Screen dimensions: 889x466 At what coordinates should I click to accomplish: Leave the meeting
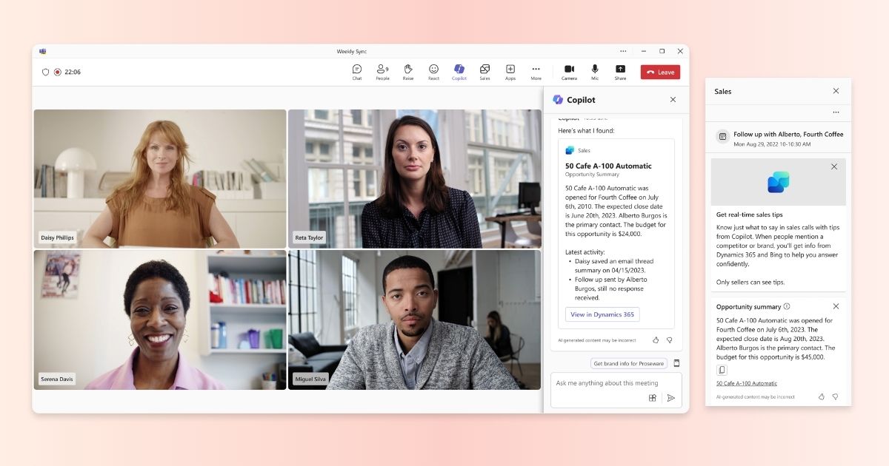point(660,72)
